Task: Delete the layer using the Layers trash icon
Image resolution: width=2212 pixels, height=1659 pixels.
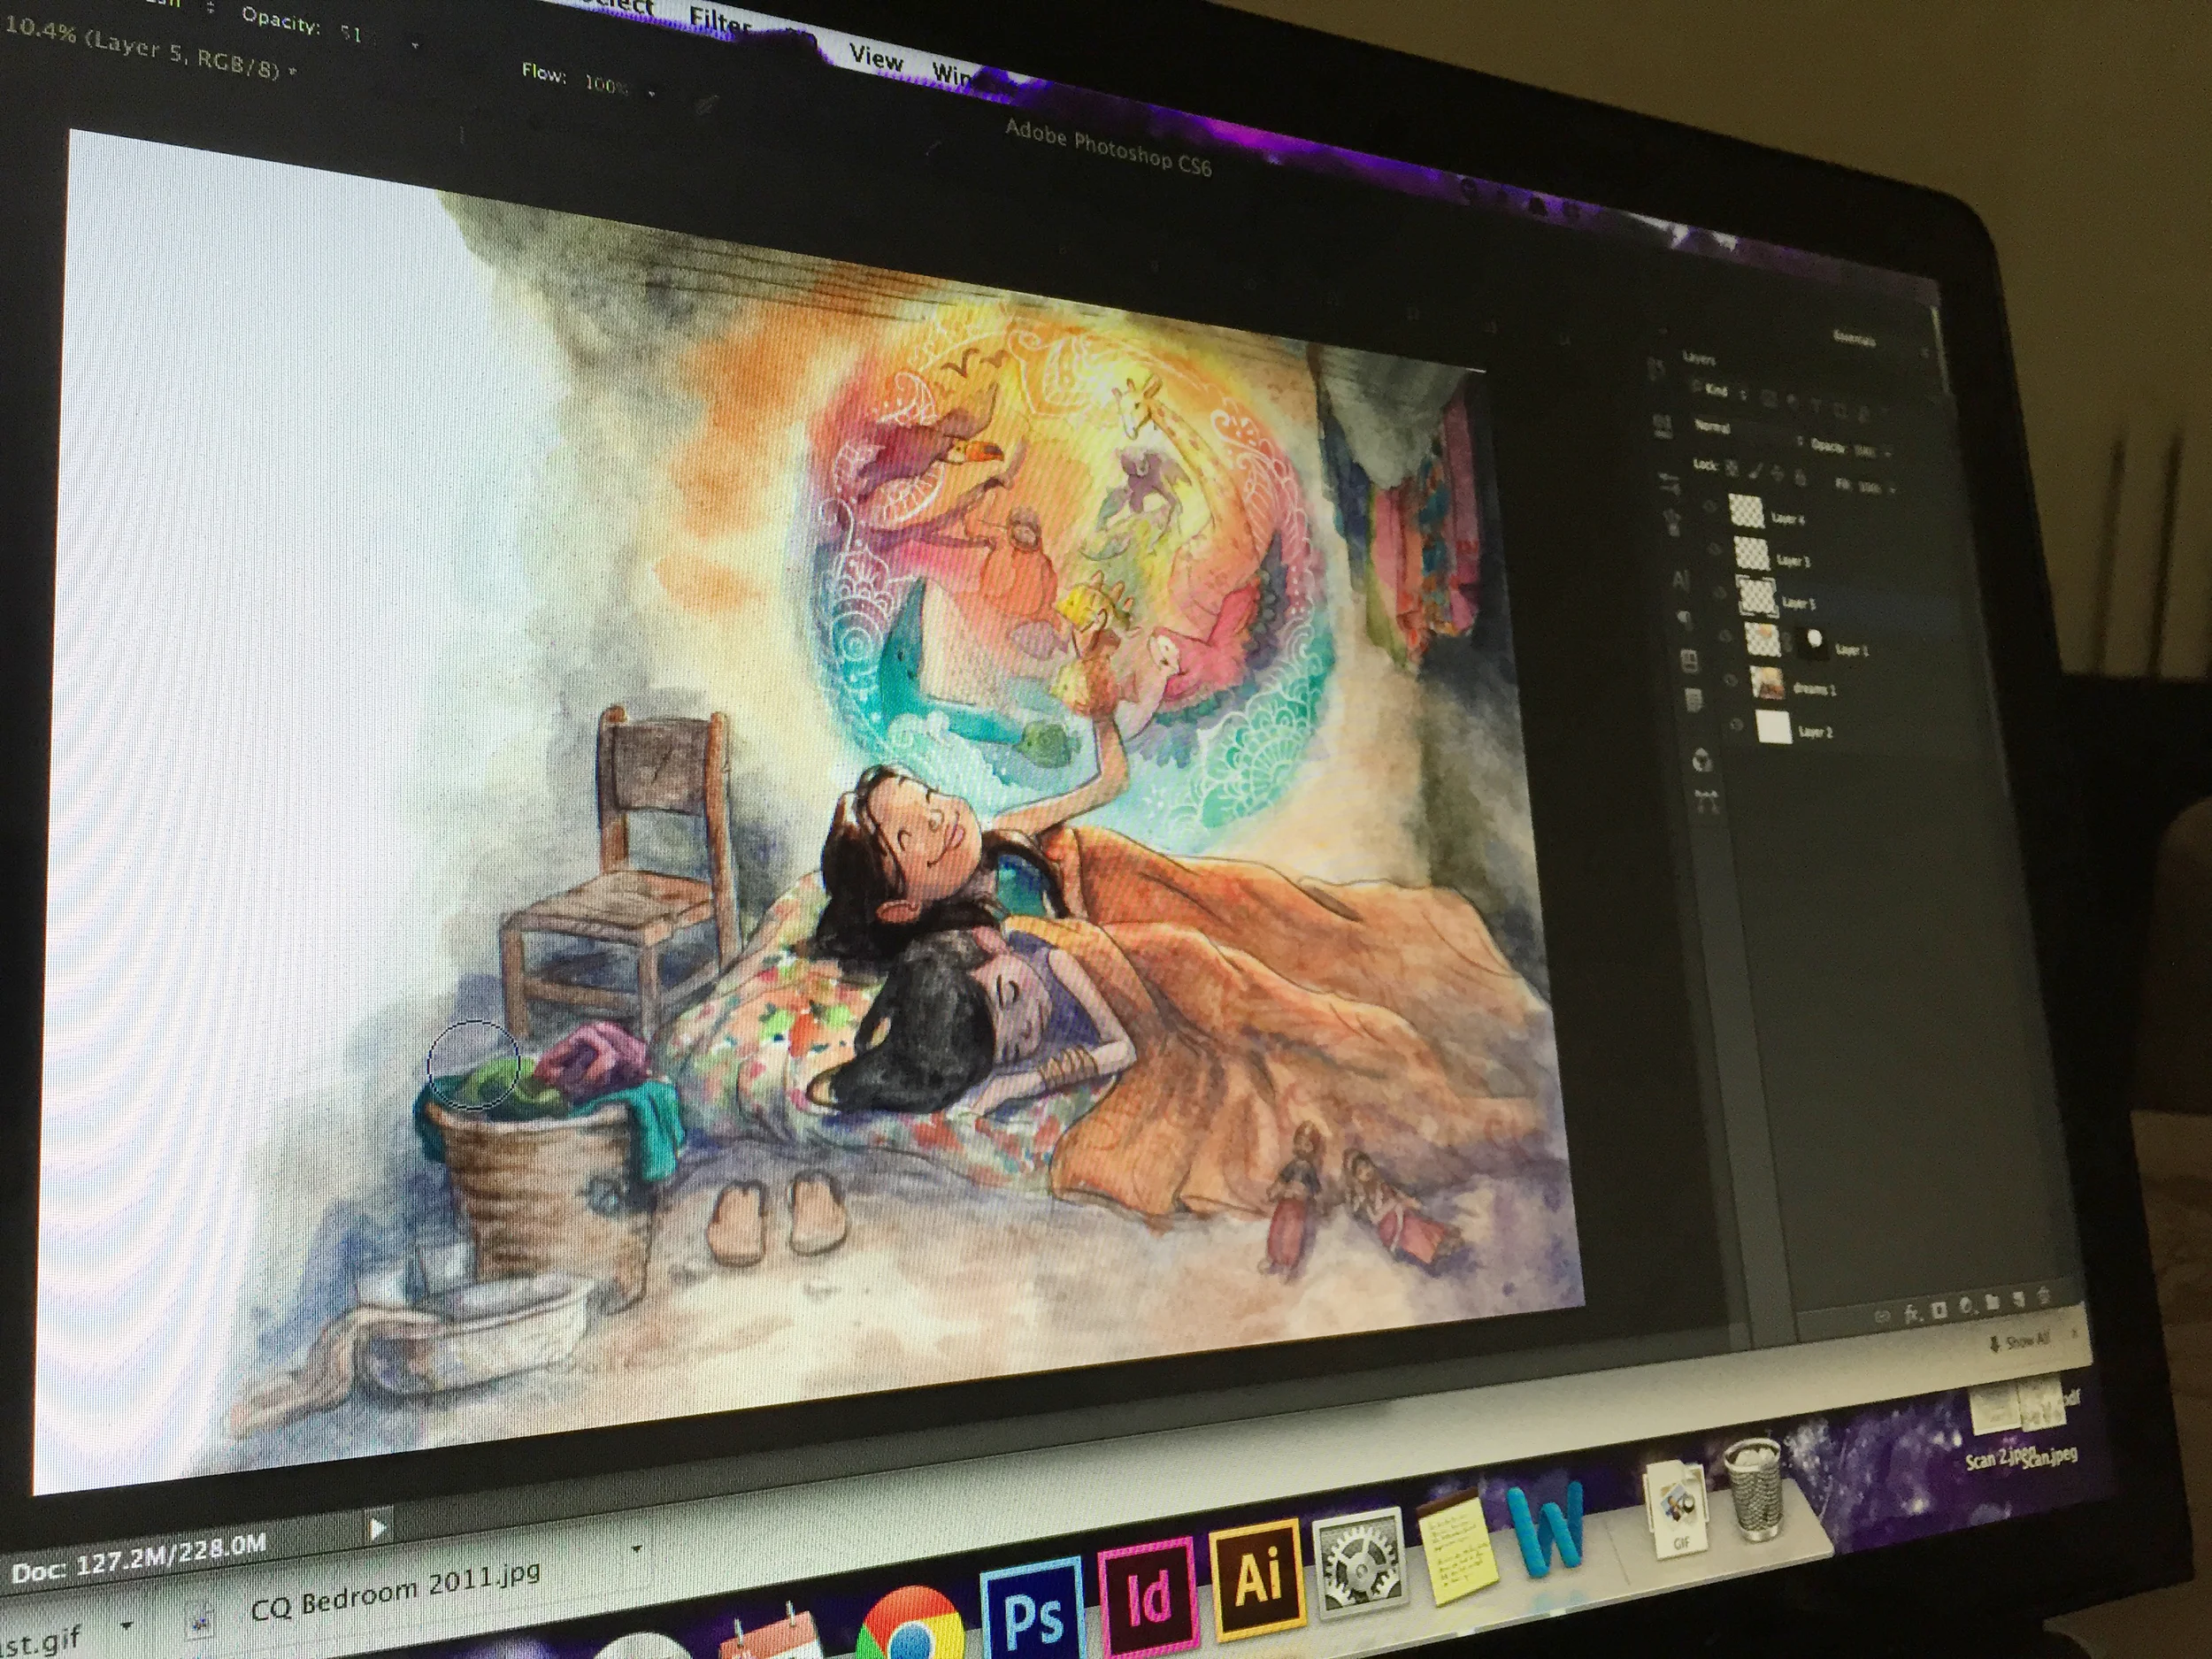Action: 2044,1296
